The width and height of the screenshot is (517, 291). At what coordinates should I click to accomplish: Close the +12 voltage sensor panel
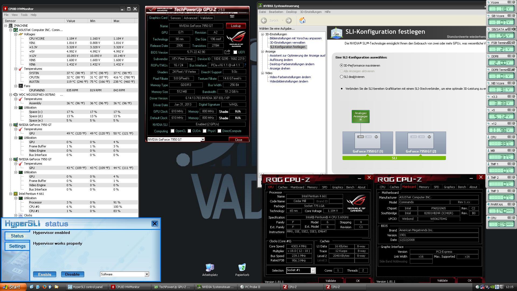click(x=513, y=123)
